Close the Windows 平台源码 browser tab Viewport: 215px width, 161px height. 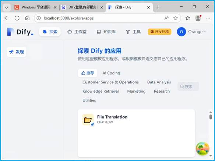(x=55, y=7)
